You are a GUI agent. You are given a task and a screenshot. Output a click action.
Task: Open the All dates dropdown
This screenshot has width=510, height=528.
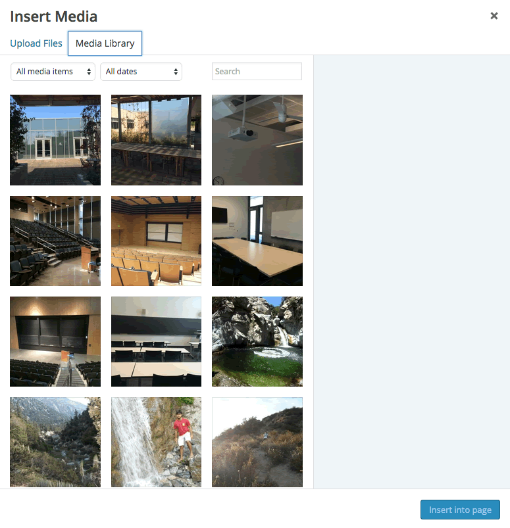click(141, 72)
